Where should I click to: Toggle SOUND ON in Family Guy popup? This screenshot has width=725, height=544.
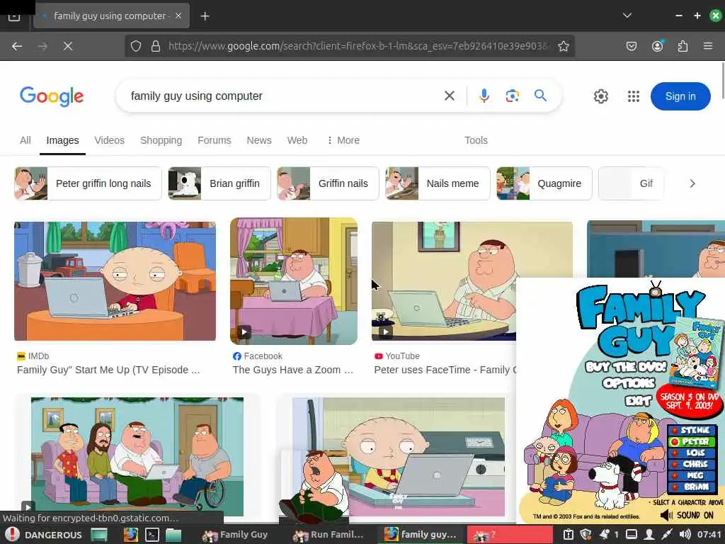click(x=687, y=515)
